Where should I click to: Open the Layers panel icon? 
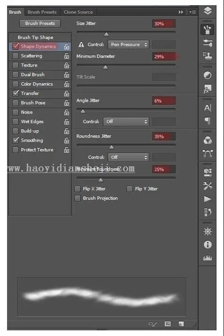208,11
